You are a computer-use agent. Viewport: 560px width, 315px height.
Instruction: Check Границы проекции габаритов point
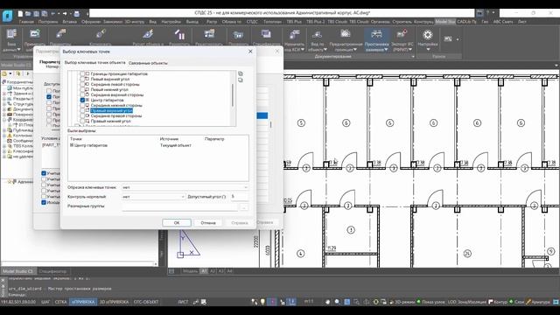tap(82, 73)
